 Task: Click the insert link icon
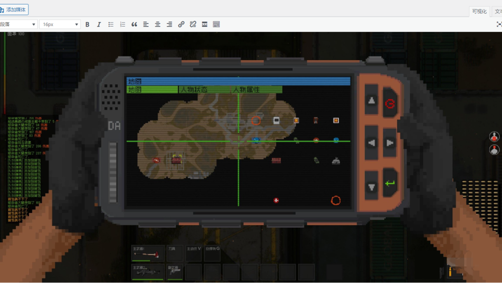181,24
